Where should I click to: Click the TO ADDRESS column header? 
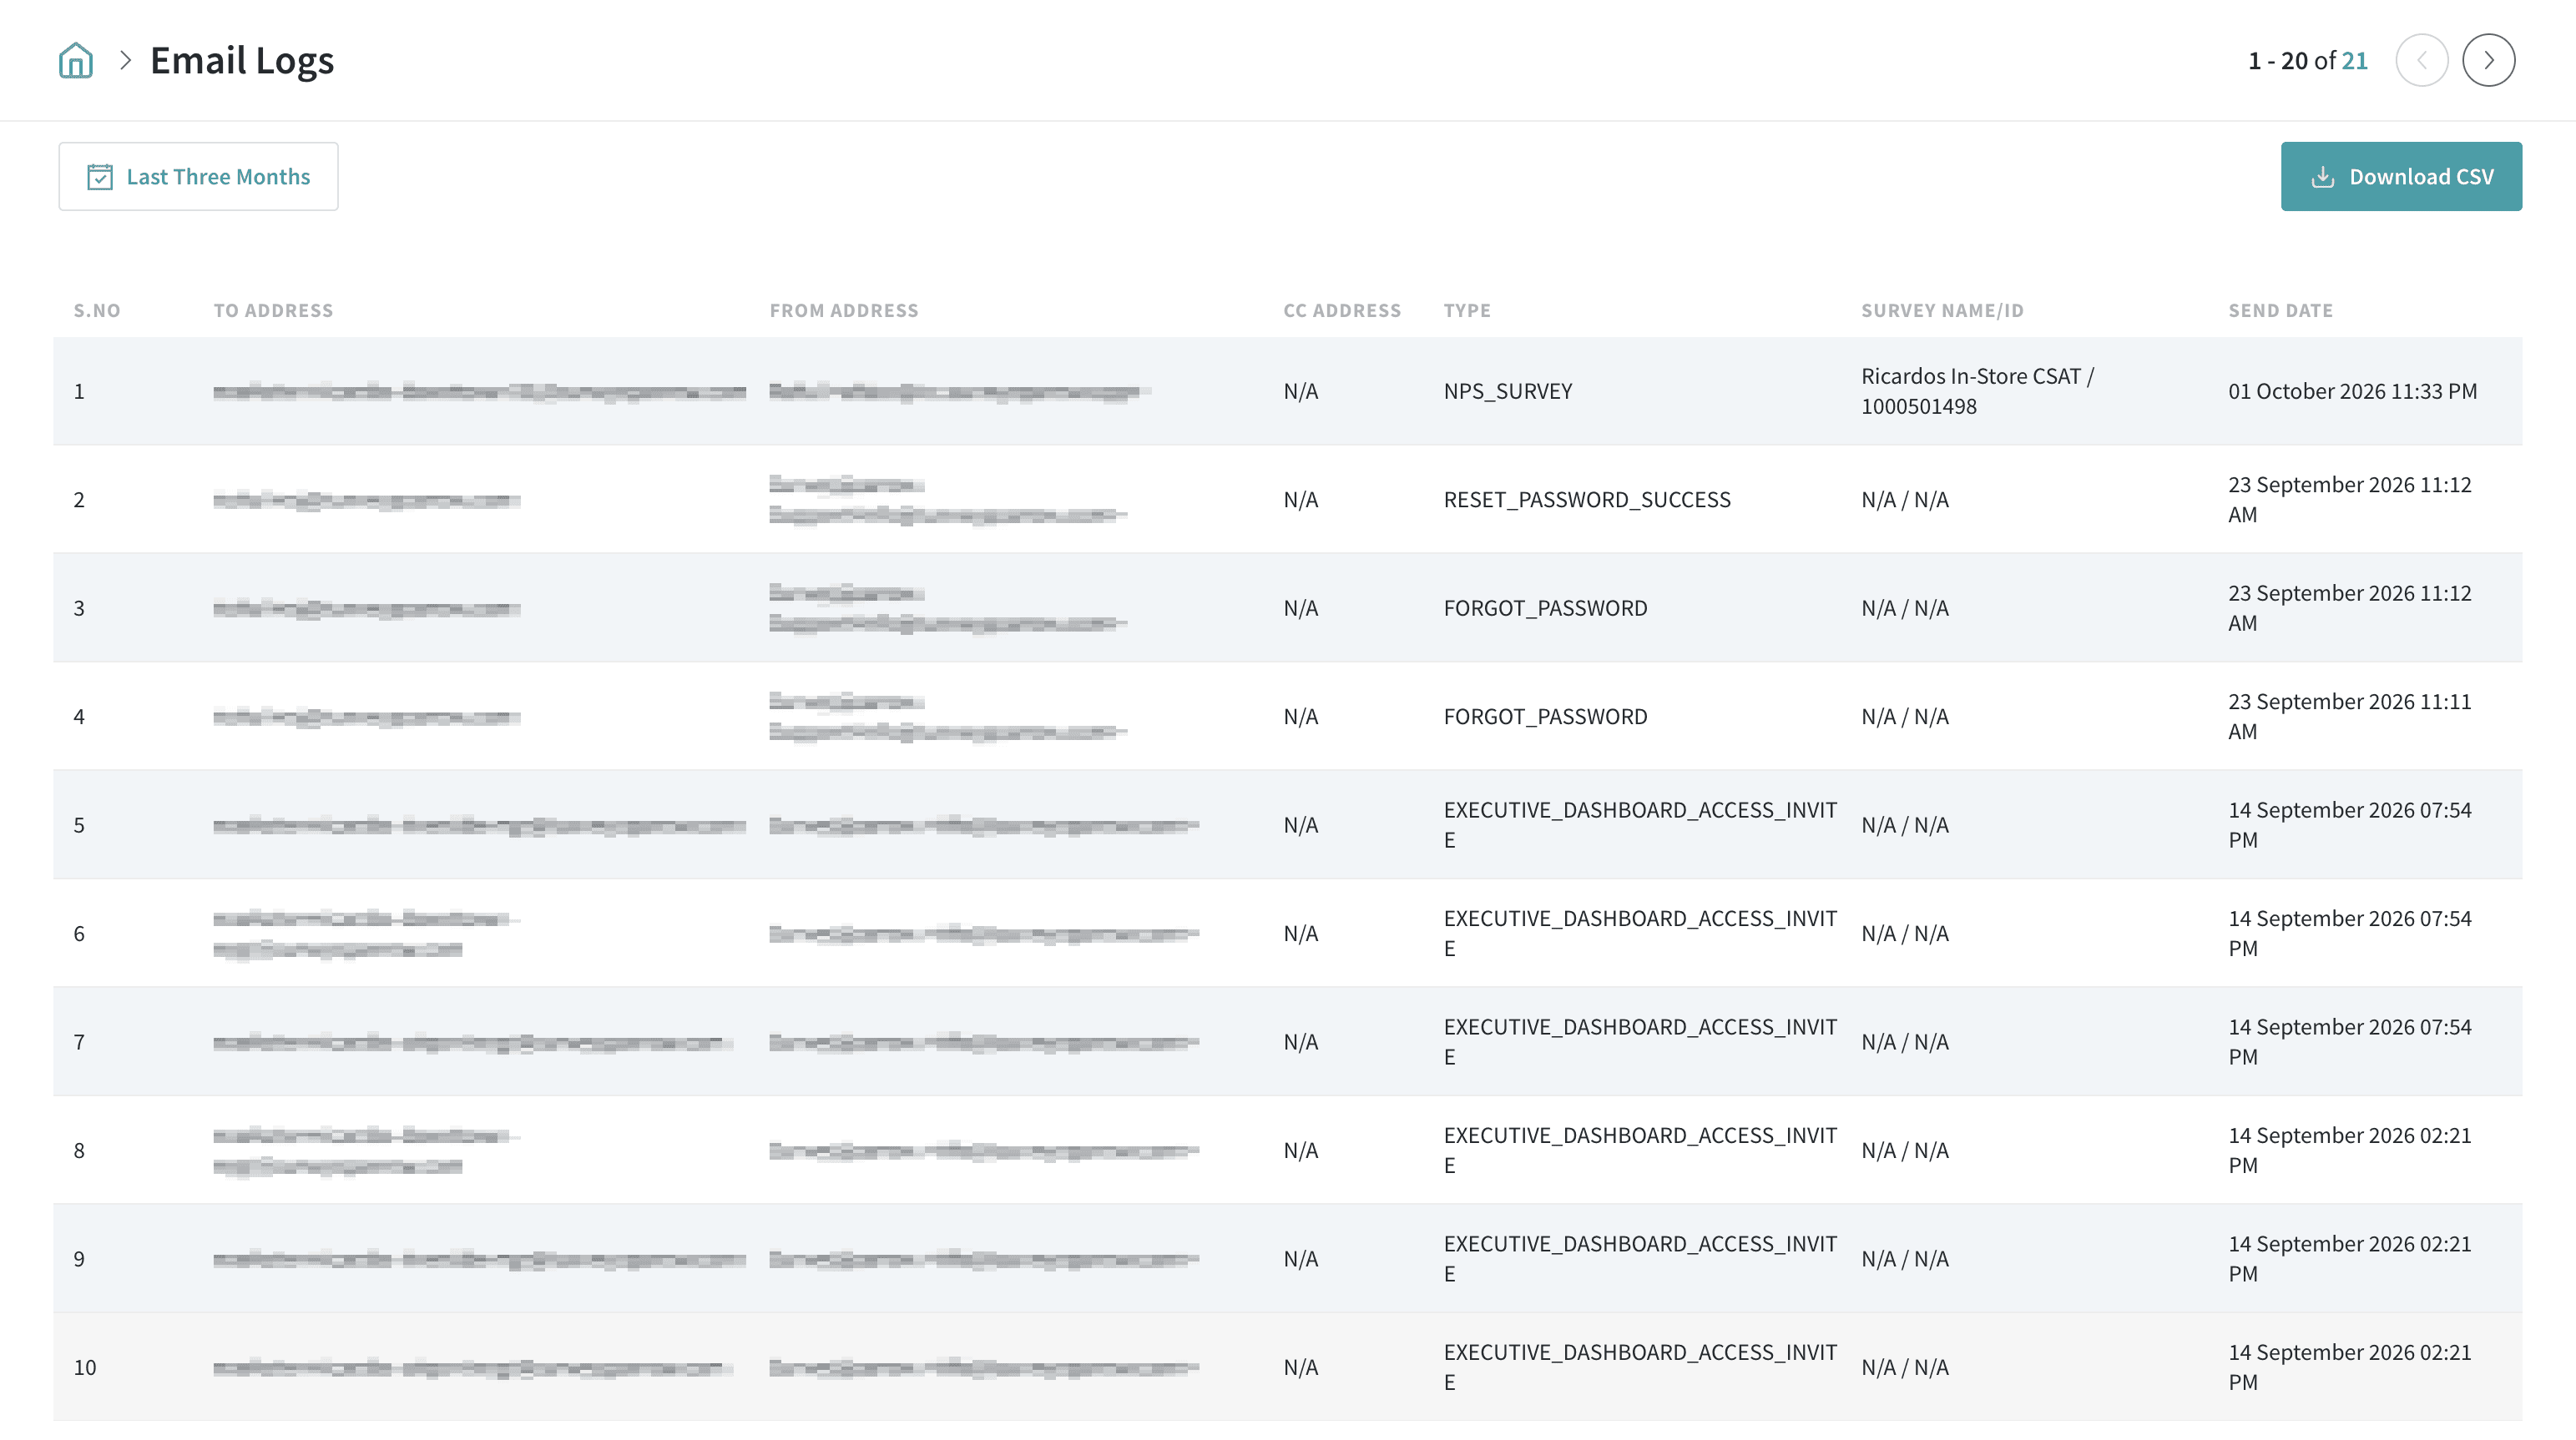pos(273,311)
